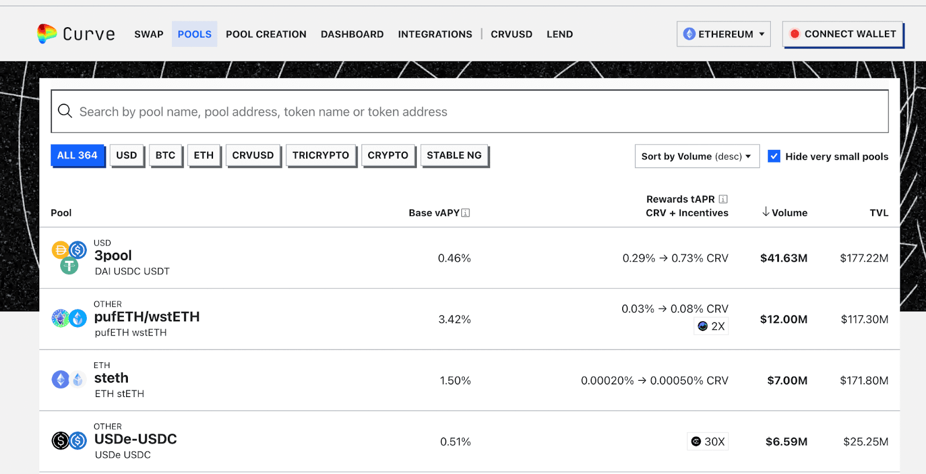Click CRV + Incentives subheader

687,213
